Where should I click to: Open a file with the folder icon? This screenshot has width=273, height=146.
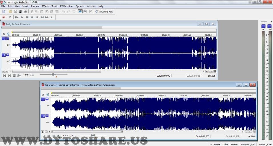pyautogui.click(x=10, y=11)
